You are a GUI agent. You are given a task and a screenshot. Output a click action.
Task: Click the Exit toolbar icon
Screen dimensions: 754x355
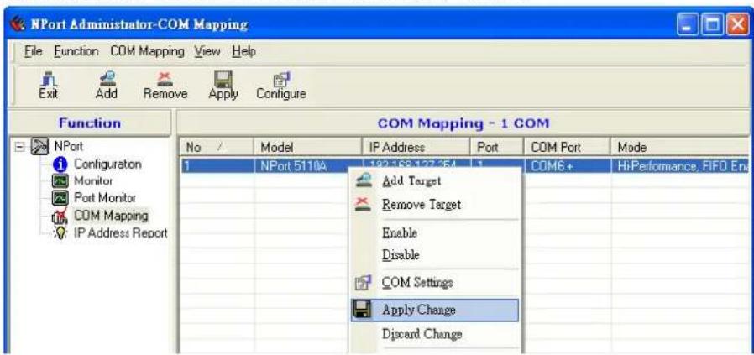[x=48, y=79]
